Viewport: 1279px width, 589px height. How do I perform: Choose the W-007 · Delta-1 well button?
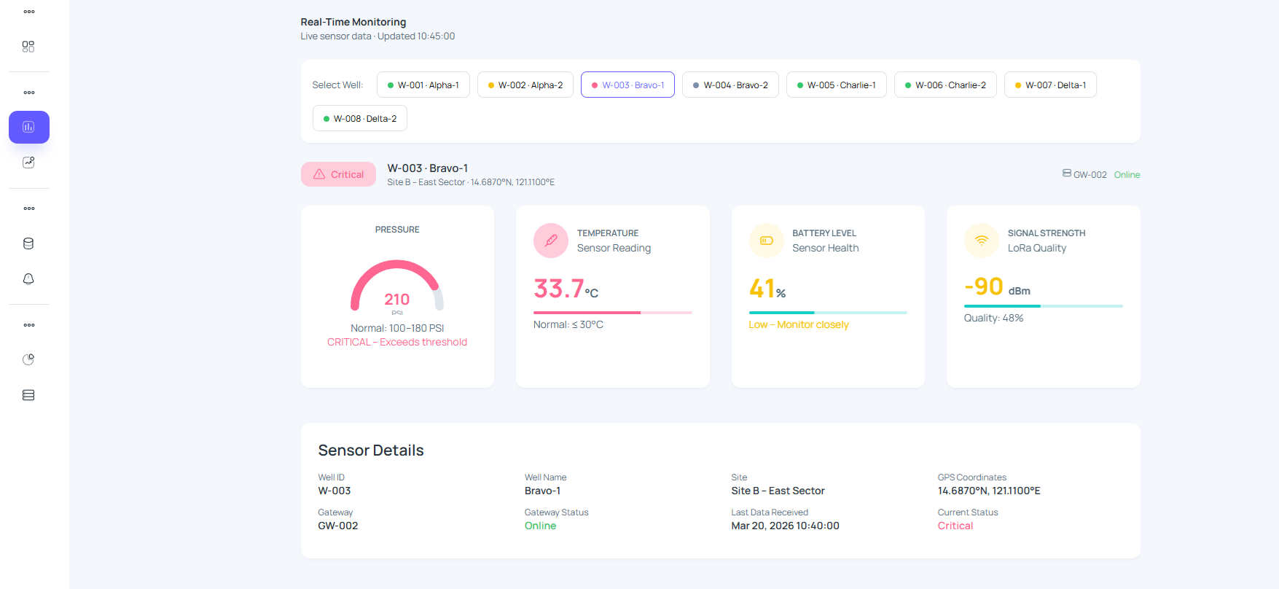[x=1049, y=85]
